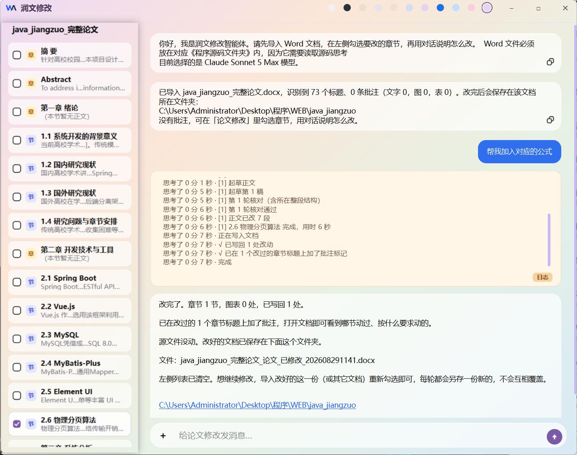Enable the 2.4 MyBatis-Plus checkbox
577x455 pixels.
[17, 367]
